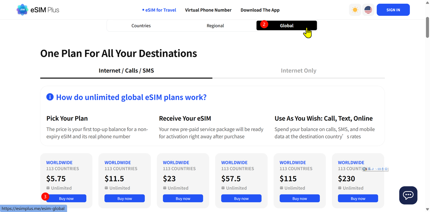Open the live chat bubble icon
Screen dimensions: 430x212
pos(408,195)
